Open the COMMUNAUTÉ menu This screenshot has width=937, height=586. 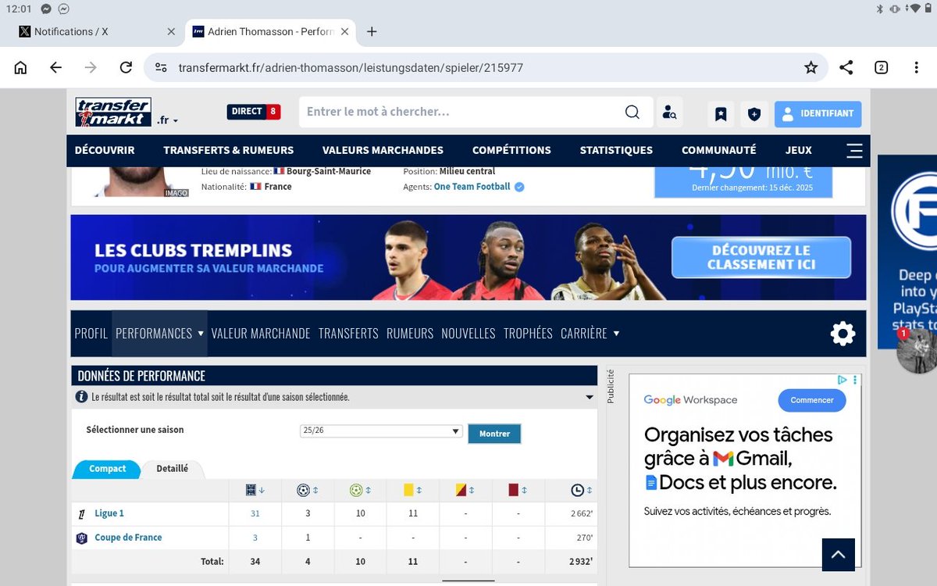pyautogui.click(x=719, y=150)
